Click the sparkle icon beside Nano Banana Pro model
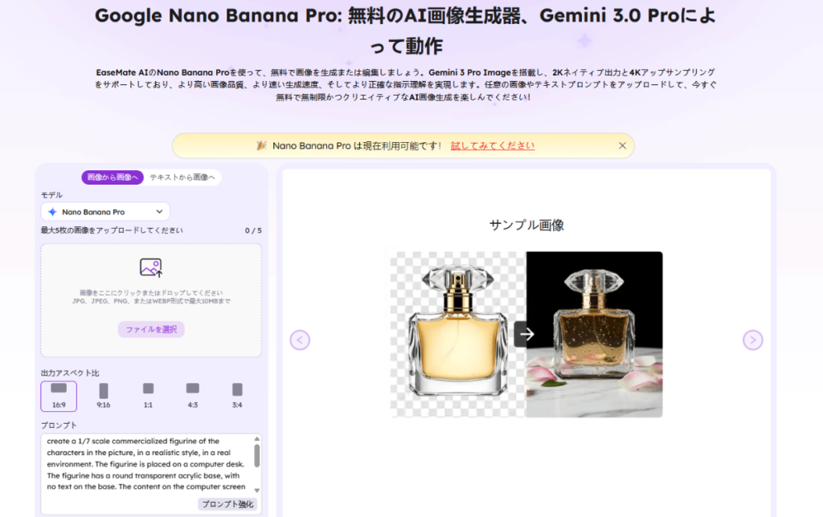 tap(52, 212)
